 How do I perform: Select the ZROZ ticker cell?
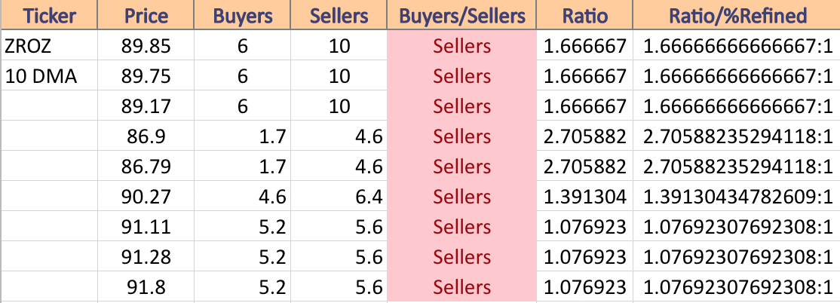click(49, 45)
